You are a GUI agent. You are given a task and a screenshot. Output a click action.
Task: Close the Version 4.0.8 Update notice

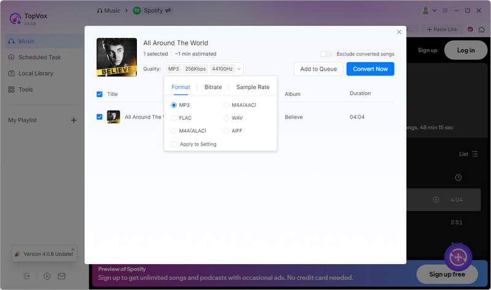pos(72,249)
